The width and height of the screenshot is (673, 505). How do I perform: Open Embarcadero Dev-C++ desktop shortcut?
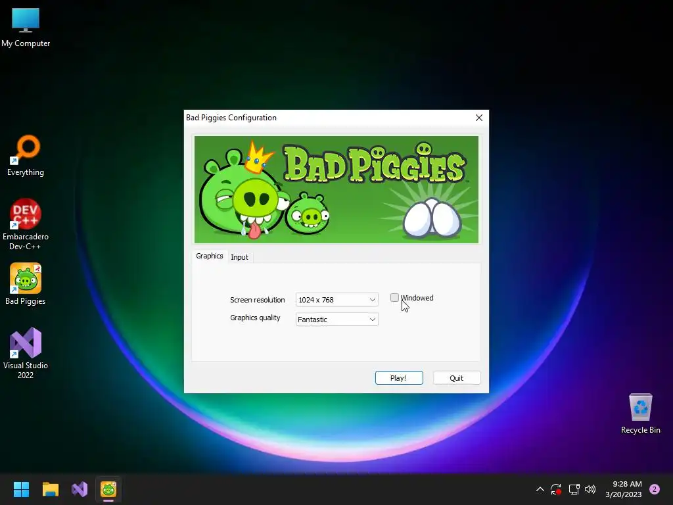26,224
